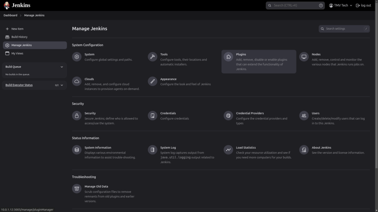Open My Views from the sidebar
The image size is (378, 212).
coord(35,53)
